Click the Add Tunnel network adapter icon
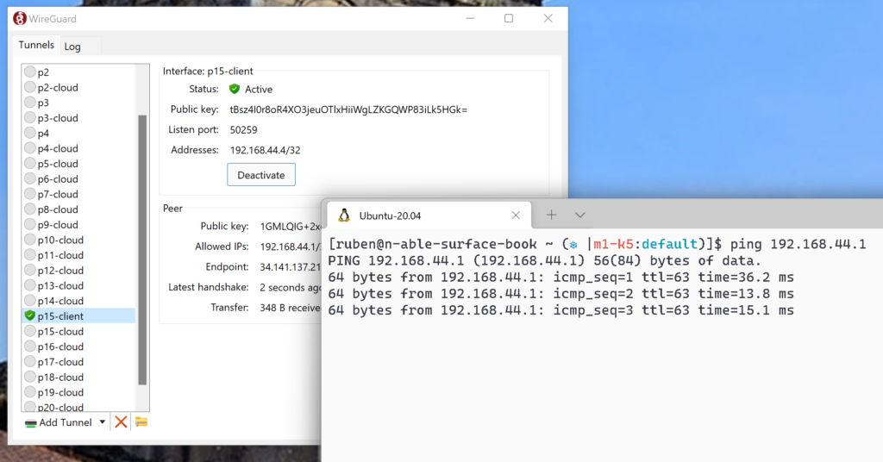Screen dimensions: 883x462 (x=31, y=423)
